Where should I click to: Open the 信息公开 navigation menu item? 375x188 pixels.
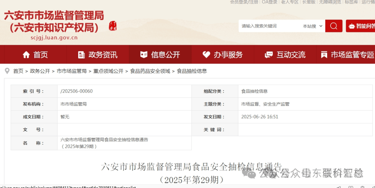coord(160,55)
